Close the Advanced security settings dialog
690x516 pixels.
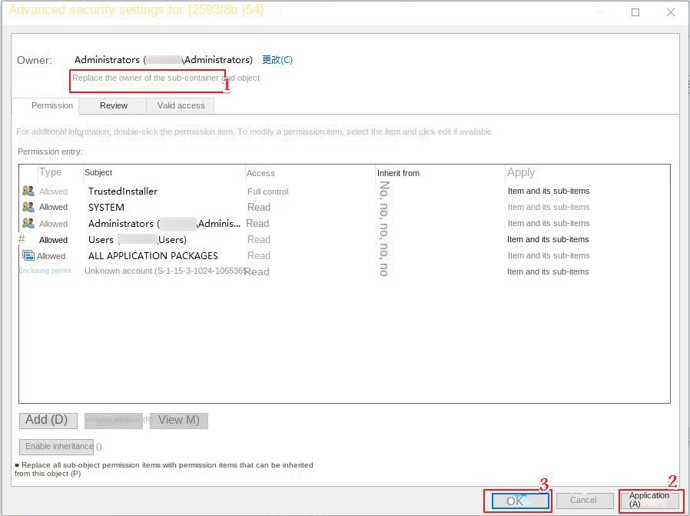pyautogui.click(x=670, y=12)
